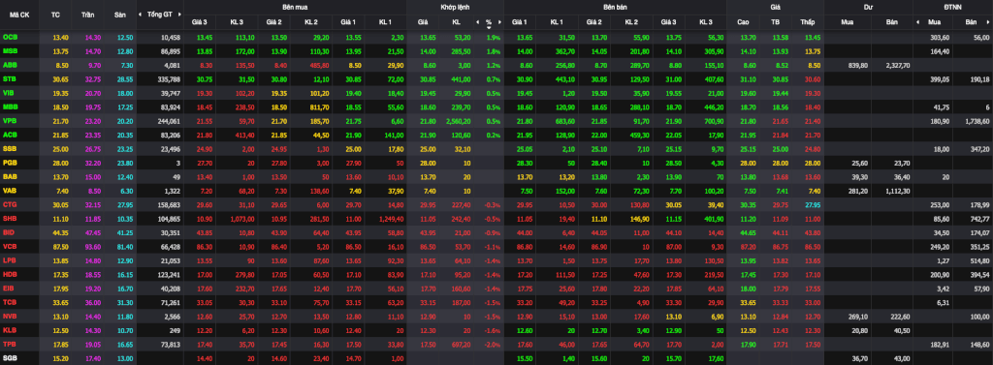Viewport: 993px width, 365px height.
Task: Open the KLB stock symbol
Action: click(x=10, y=329)
